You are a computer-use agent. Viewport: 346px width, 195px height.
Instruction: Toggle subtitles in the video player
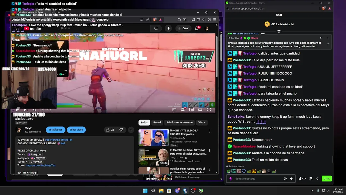click(x=174, y=110)
